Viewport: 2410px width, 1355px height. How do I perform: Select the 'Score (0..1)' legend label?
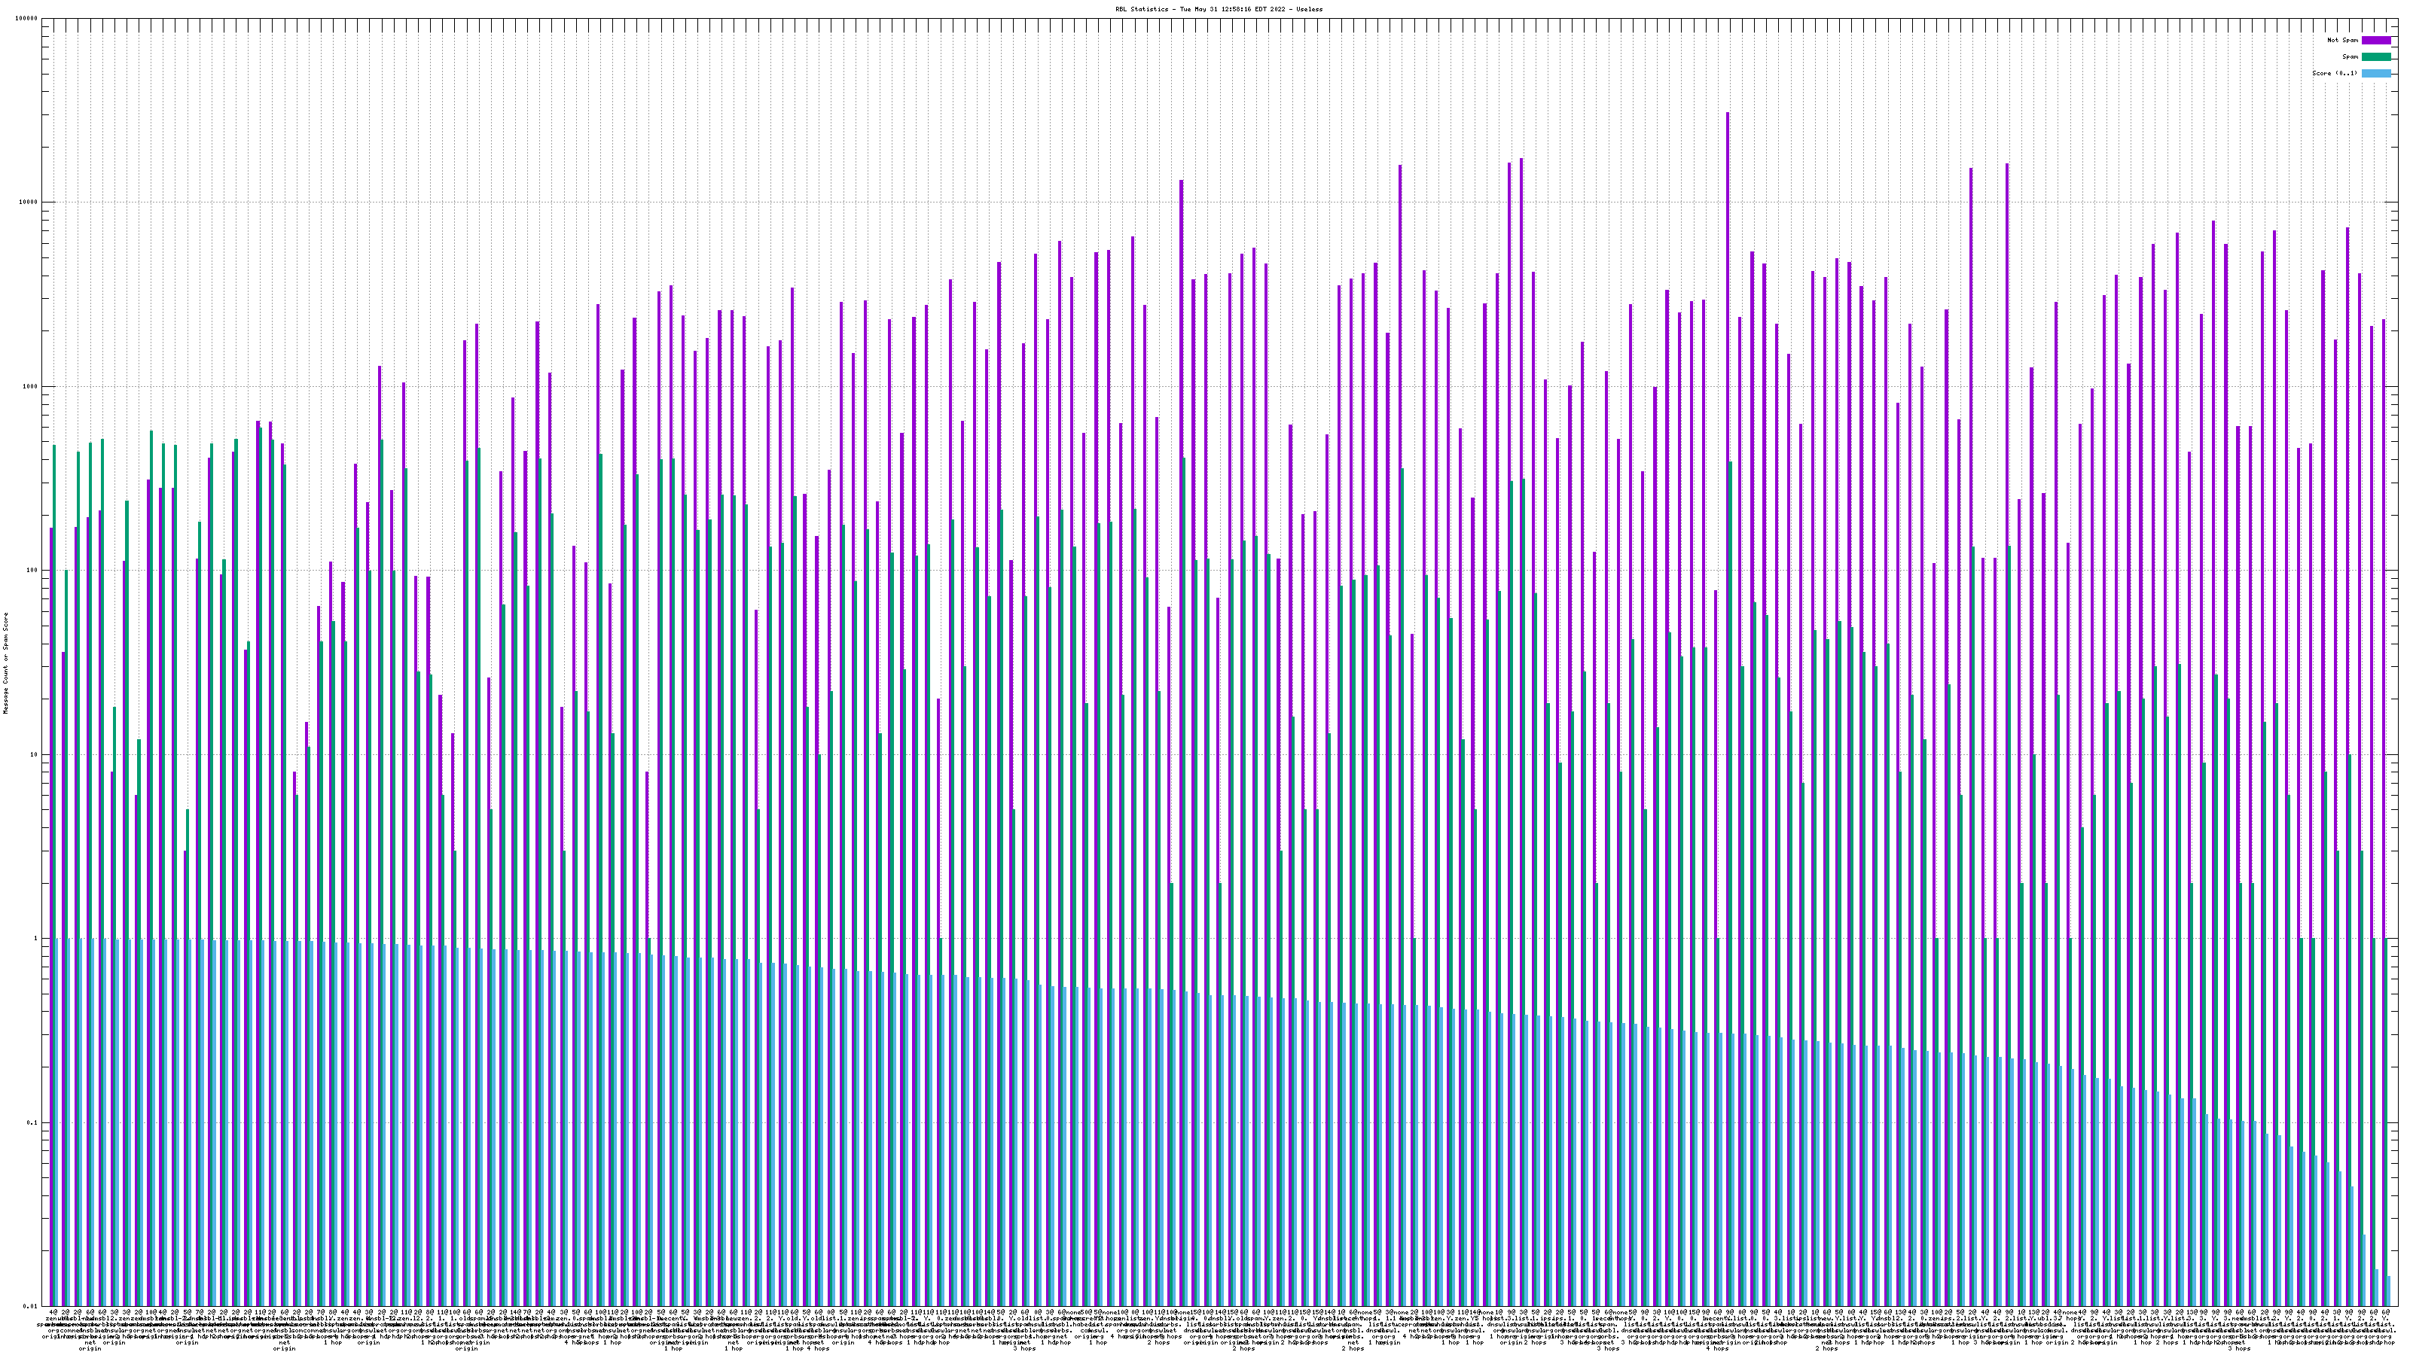tap(2334, 73)
